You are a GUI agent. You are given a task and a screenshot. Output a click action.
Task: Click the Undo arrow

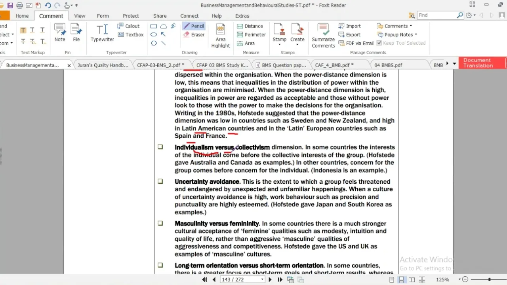[x=48, y=6]
